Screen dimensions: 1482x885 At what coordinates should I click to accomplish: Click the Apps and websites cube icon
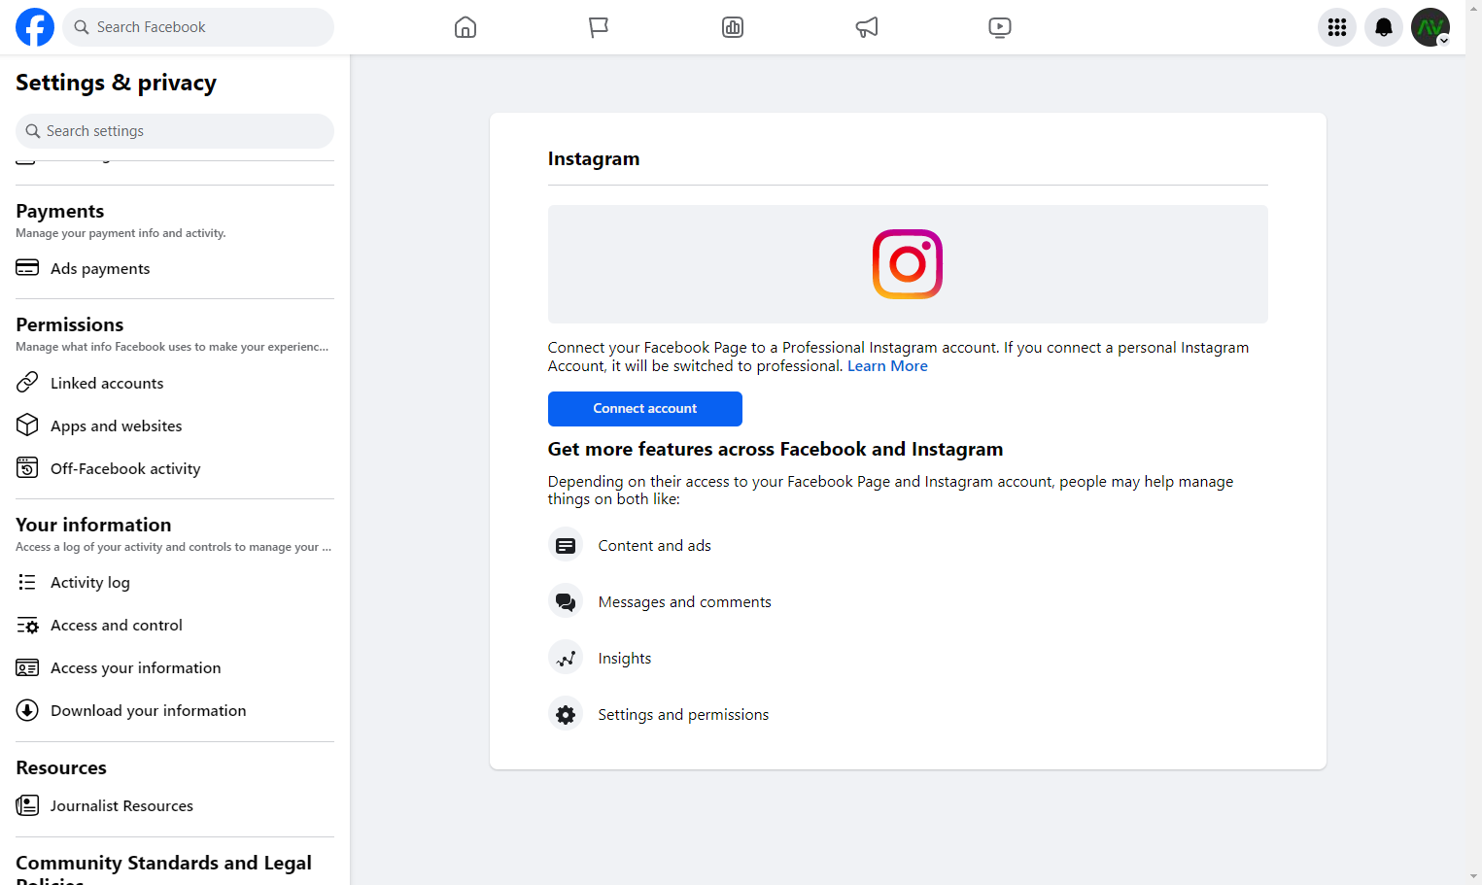pyautogui.click(x=27, y=425)
